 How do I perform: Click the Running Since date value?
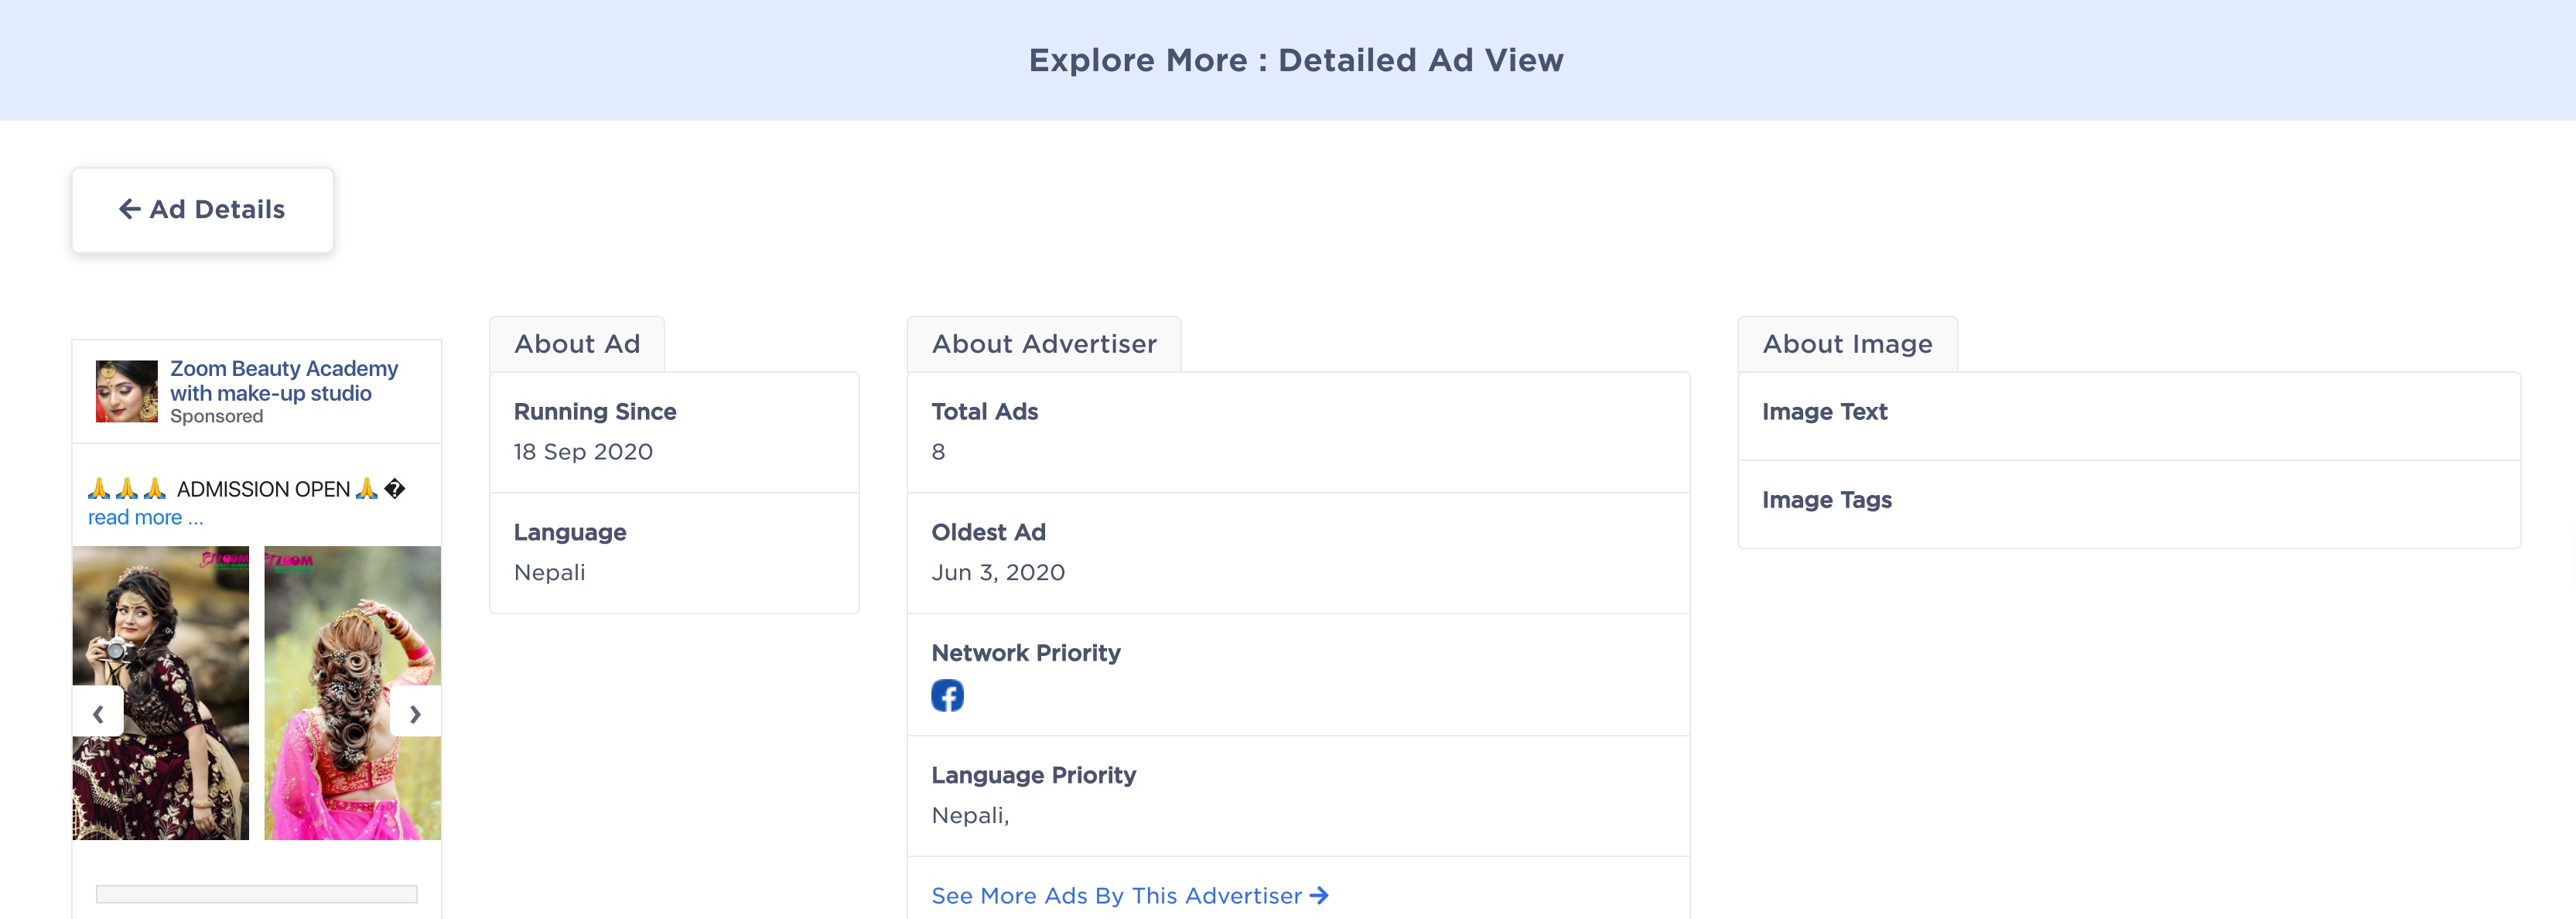pos(583,452)
